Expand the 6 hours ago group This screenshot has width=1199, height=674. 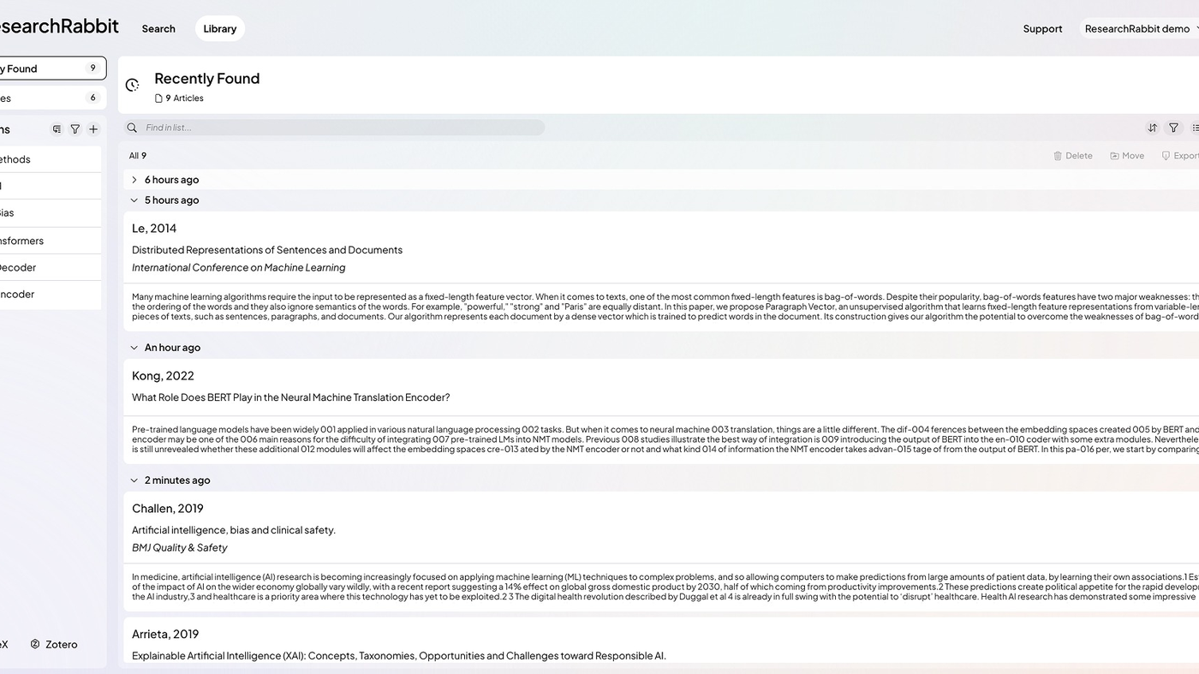[134, 180]
